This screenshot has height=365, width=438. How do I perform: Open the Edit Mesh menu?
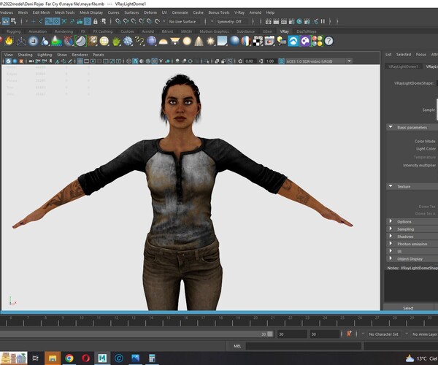pos(42,12)
